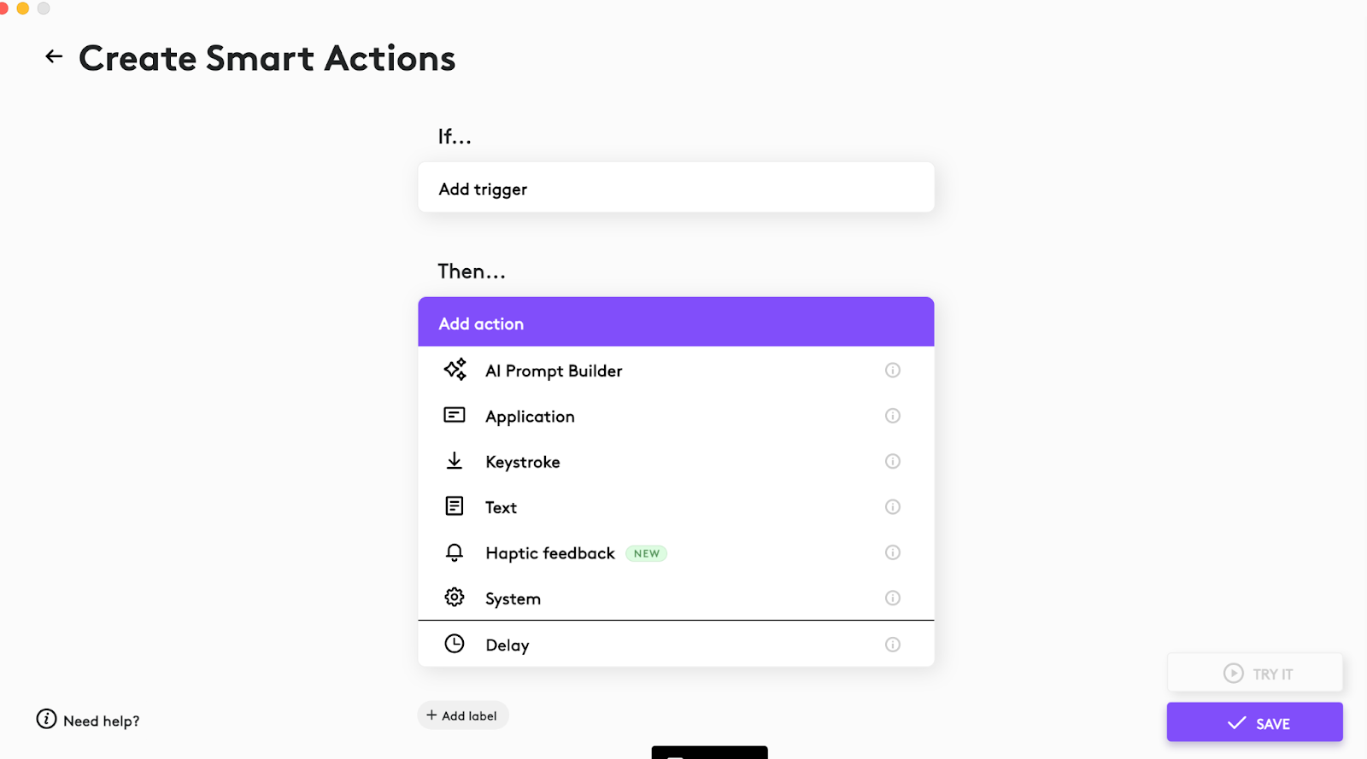Screen dimensions: 1367x759
Task: Show info for AI Prompt Builder
Action: coord(893,370)
